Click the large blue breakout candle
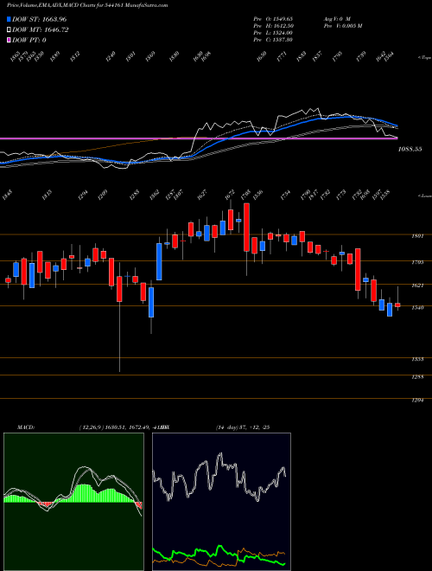This screenshot has width=432, height=571. (x=159, y=261)
